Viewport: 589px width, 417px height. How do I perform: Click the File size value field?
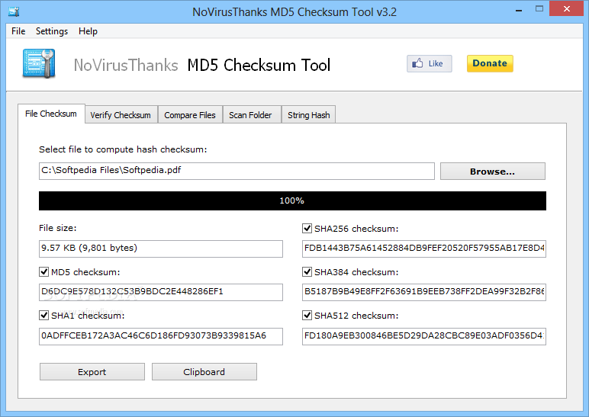click(x=161, y=249)
